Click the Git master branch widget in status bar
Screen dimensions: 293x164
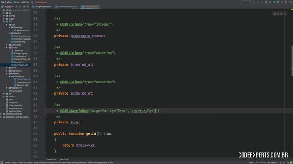(x=272, y=163)
